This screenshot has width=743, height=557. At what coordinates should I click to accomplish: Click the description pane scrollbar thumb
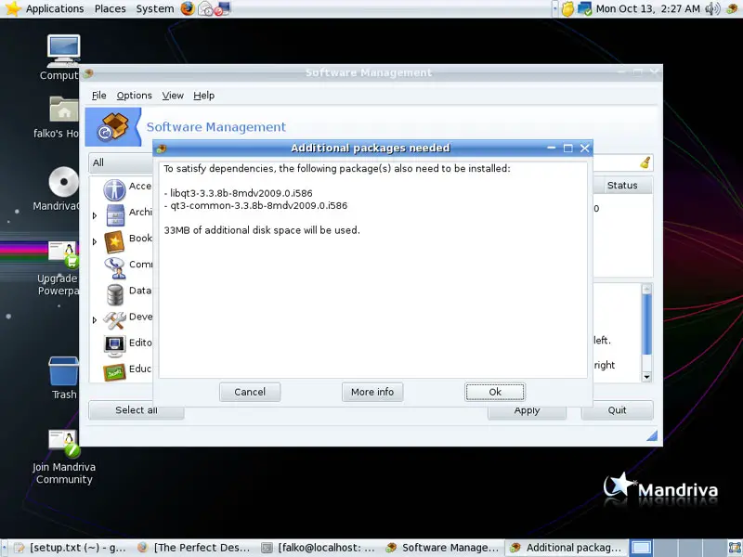646,324
